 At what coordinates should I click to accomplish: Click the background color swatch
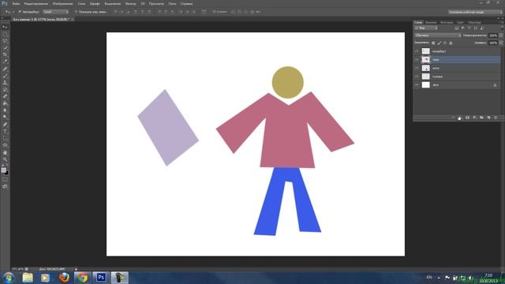tap(7, 174)
